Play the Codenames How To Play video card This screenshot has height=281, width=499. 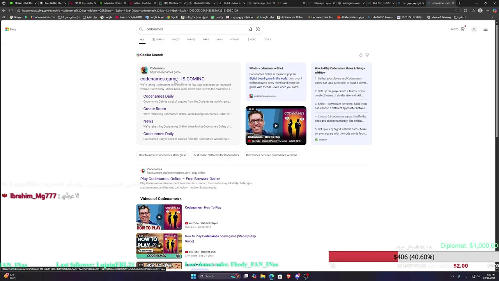point(276,126)
